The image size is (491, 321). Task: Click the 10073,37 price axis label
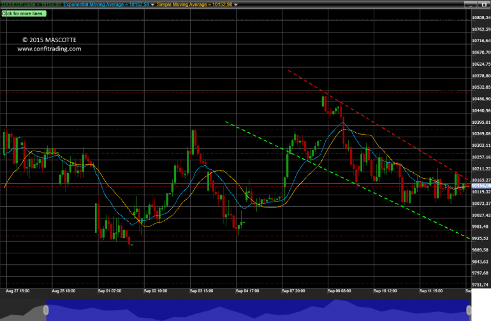[x=481, y=204]
